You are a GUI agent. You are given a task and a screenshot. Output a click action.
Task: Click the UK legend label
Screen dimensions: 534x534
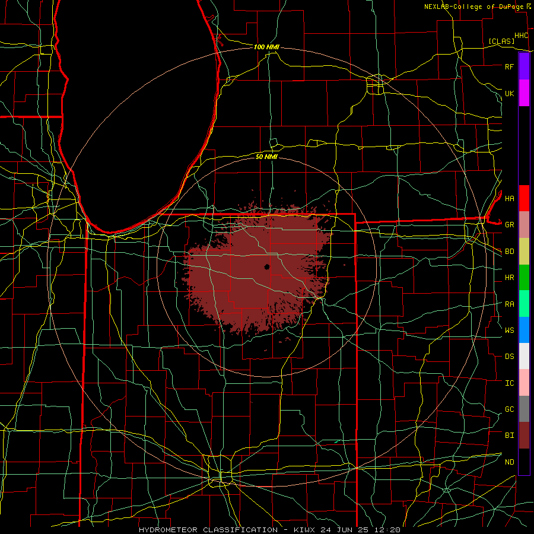click(509, 93)
